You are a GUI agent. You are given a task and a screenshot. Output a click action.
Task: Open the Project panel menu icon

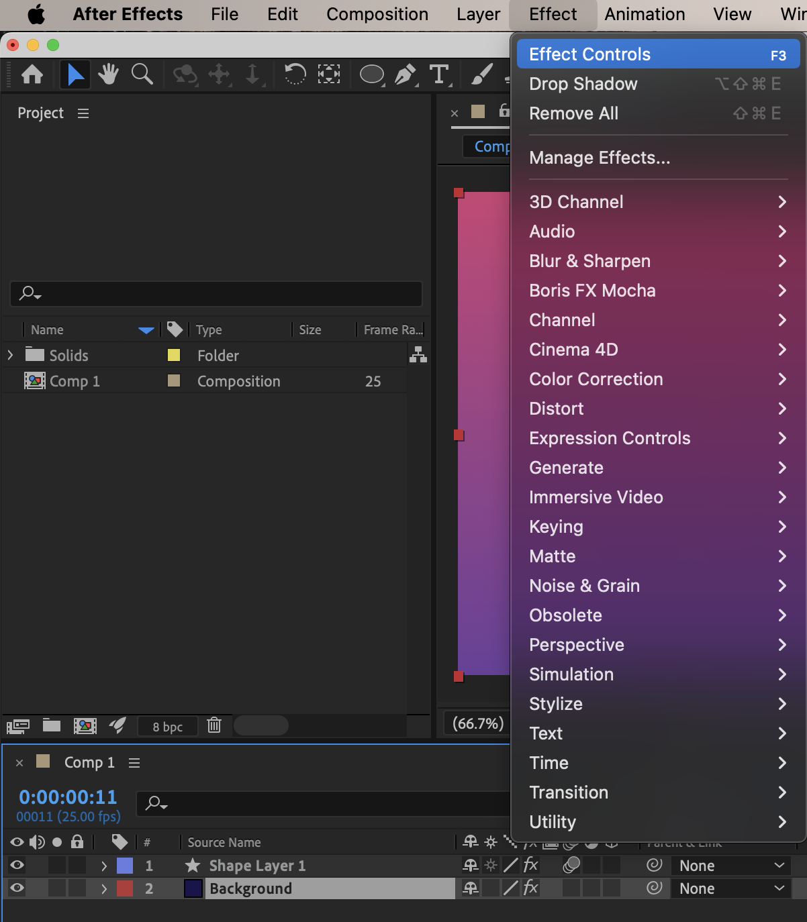83,113
